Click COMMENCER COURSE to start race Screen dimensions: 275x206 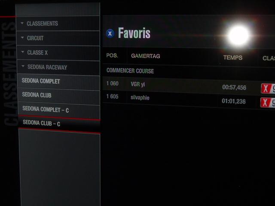click(x=130, y=70)
